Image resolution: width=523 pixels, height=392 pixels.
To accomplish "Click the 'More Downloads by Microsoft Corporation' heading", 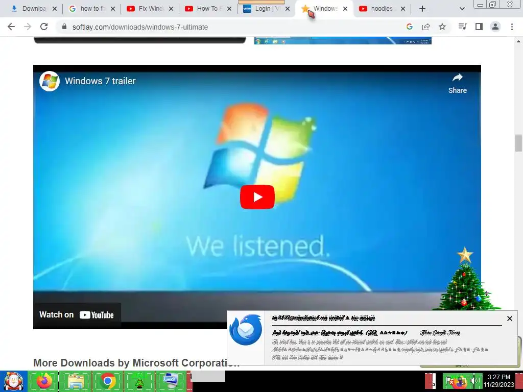I will 136,363.
